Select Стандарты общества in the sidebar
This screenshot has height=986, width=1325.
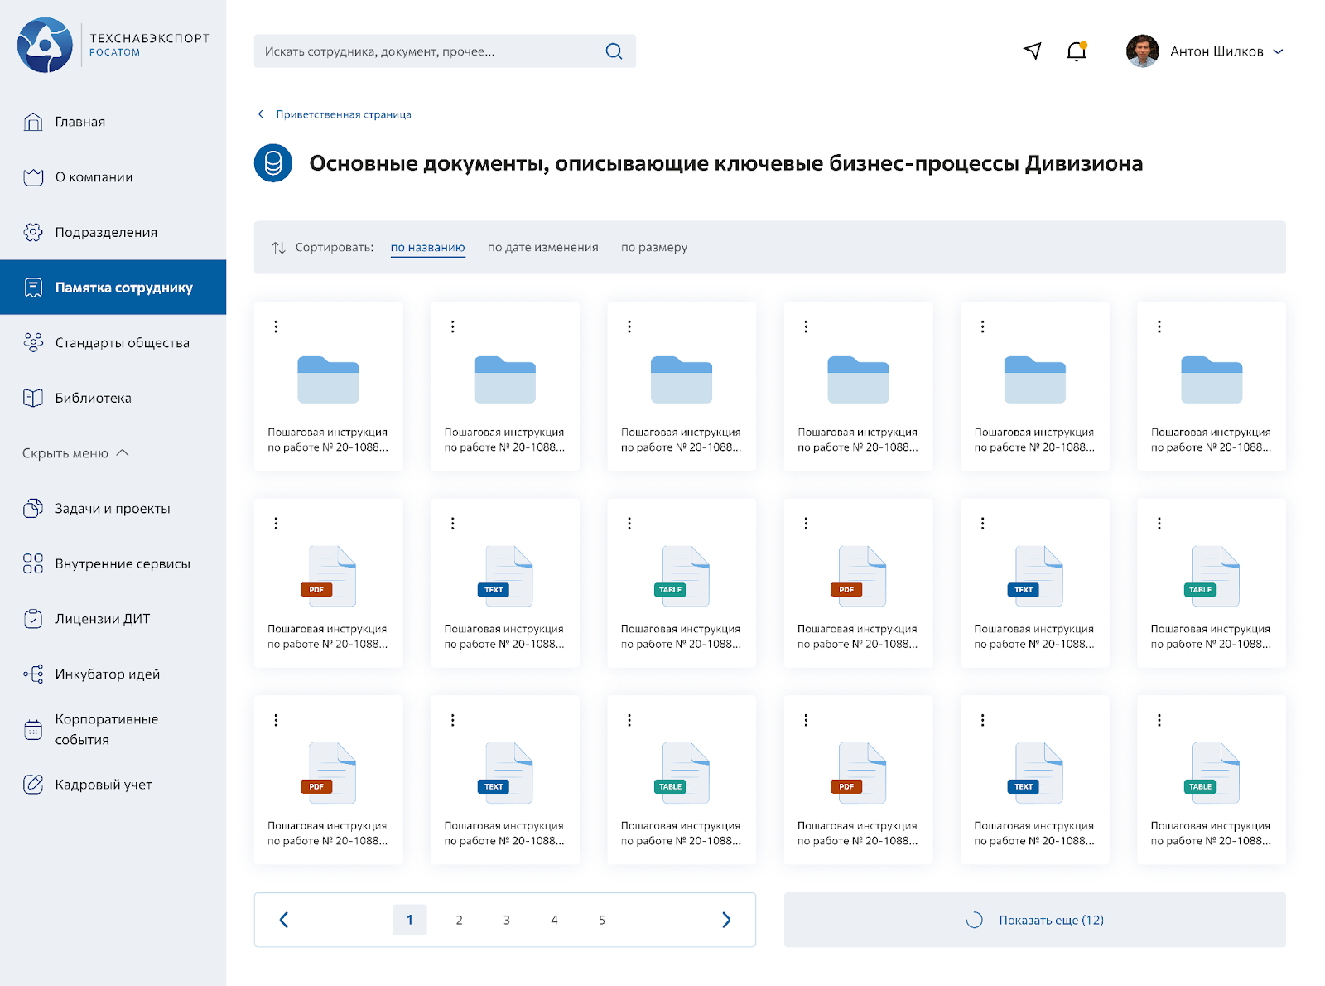click(122, 343)
